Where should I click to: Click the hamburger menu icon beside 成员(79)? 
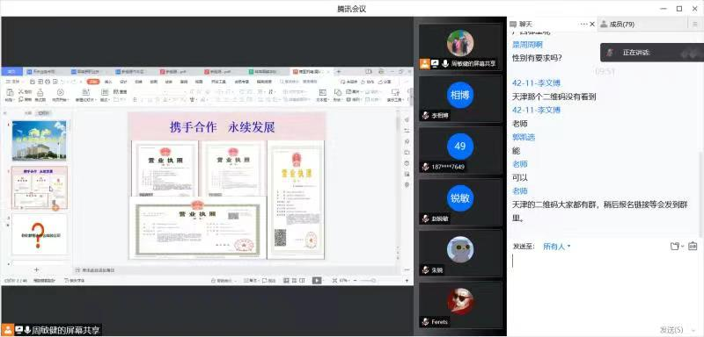(694, 25)
